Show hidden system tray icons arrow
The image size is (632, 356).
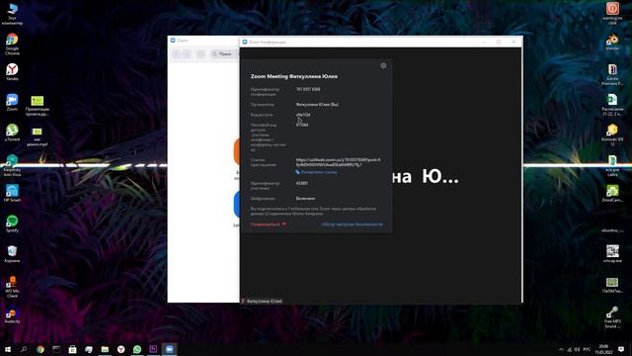[x=561, y=349]
